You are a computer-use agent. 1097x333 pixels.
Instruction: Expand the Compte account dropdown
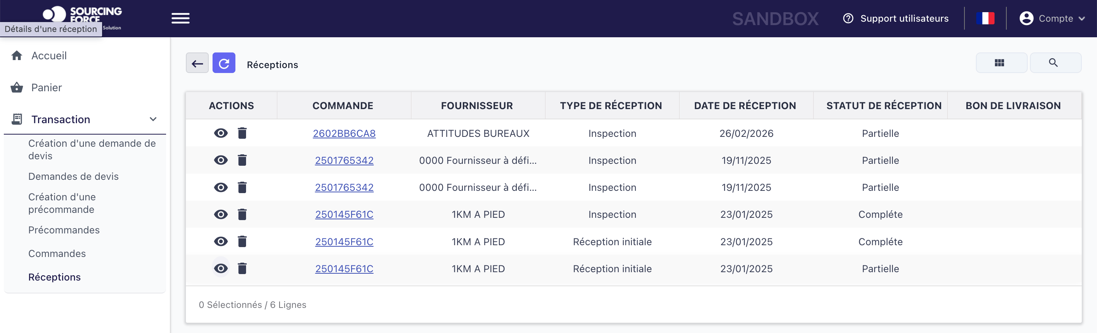(1052, 18)
